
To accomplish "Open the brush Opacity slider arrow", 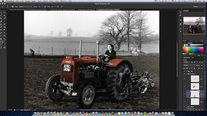I will (x=42, y=6).
